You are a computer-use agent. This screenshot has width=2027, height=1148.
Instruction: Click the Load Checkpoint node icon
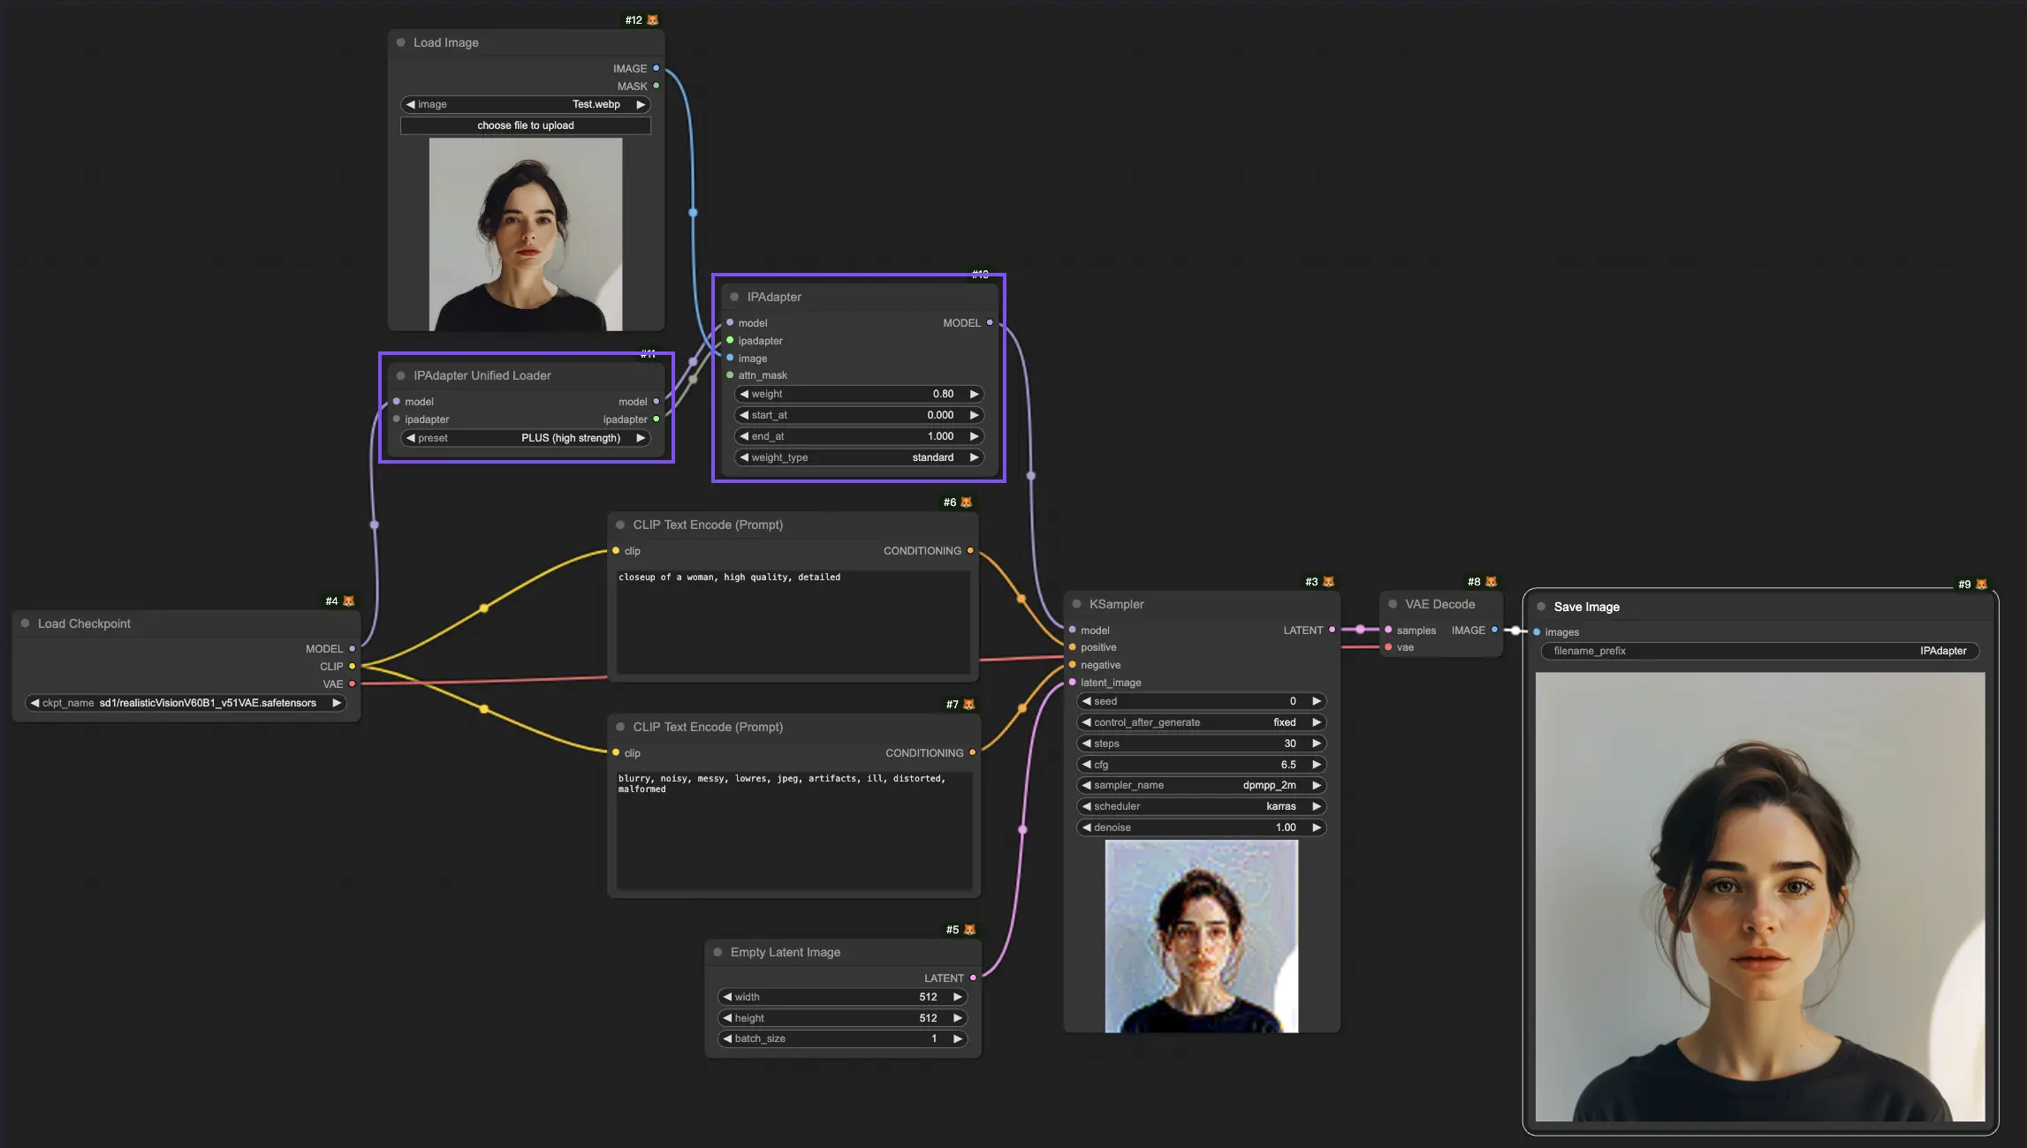coord(348,600)
